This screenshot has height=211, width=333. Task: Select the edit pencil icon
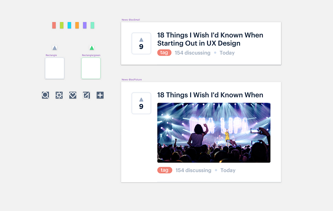[x=87, y=95]
